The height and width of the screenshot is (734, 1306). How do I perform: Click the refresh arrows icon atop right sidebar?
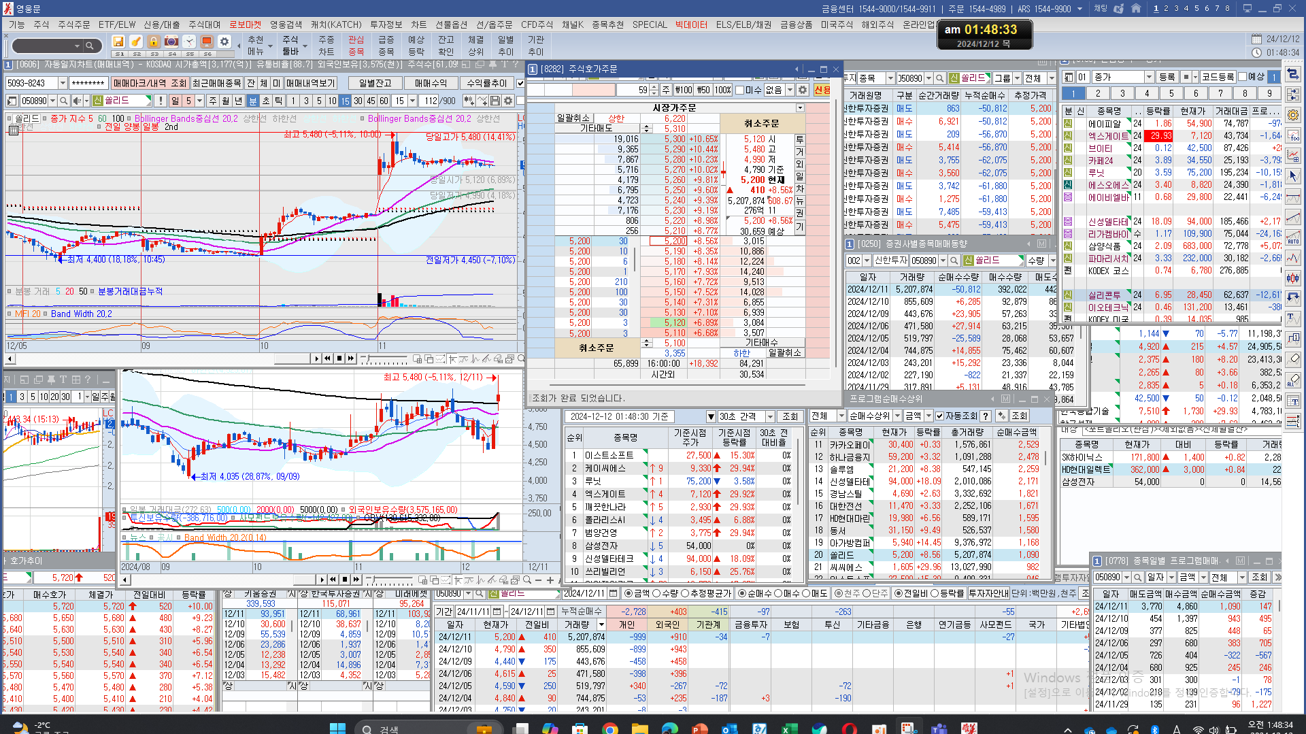1292,74
